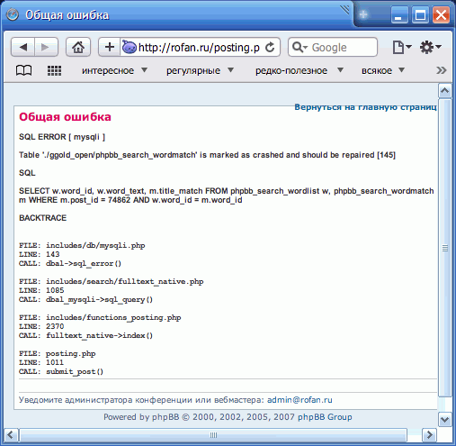The image size is (456, 446).
Task: Expand the редко-полезное bookmarks folder
Action: click(300, 70)
